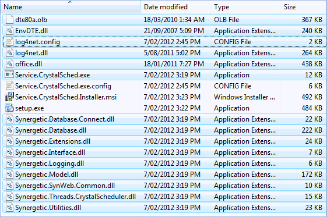Click the date 7/02/2012 3:22 PM
327x217 pixels.
pyautogui.click(x=172, y=108)
